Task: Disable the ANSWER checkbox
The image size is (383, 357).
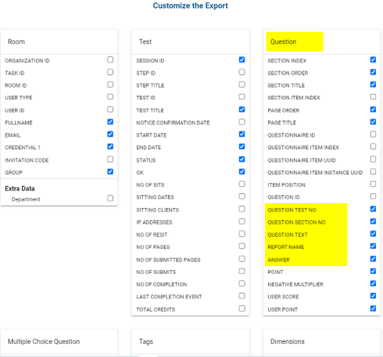Action: point(373,259)
